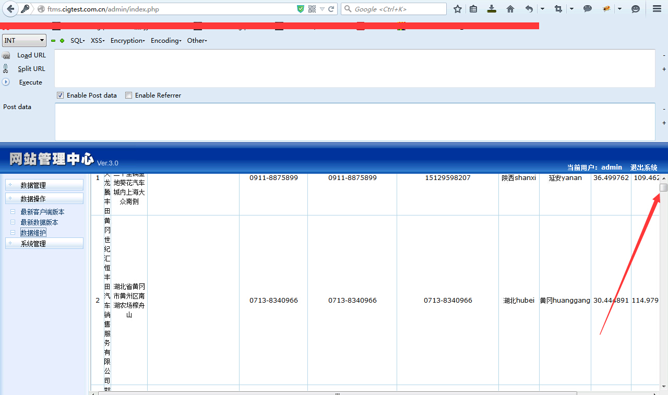Click the 退出系统 logout link
The image size is (668, 395).
click(643, 167)
